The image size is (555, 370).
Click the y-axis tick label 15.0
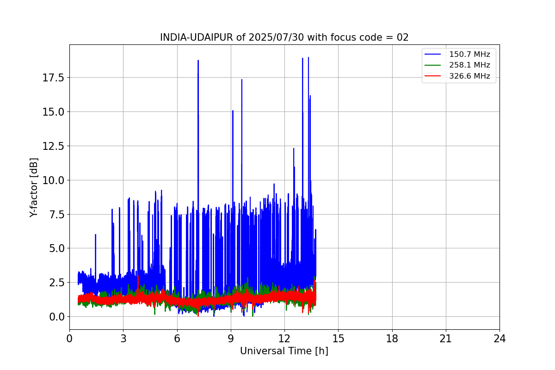coord(54,111)
